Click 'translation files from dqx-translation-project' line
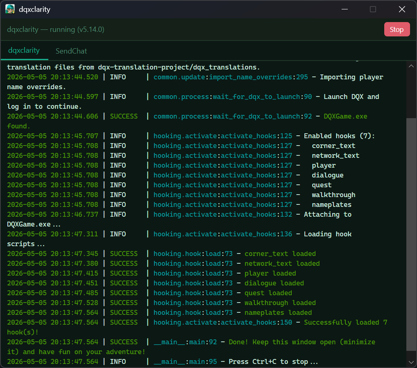Viewport: 417px width, 368px height. pos(133,67)
